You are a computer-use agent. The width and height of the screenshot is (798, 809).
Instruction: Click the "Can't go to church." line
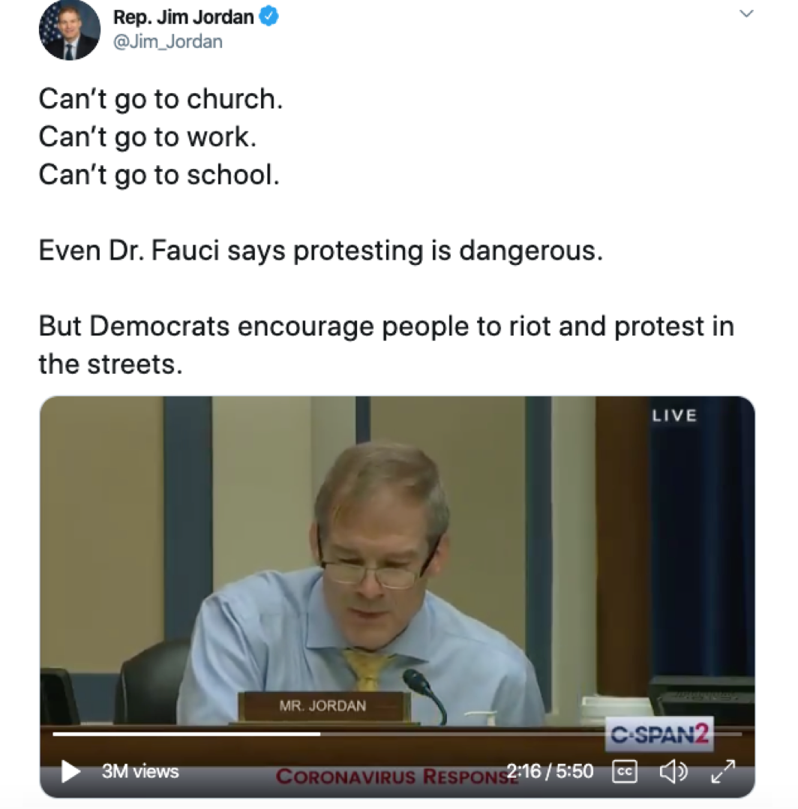pos(160,99)
